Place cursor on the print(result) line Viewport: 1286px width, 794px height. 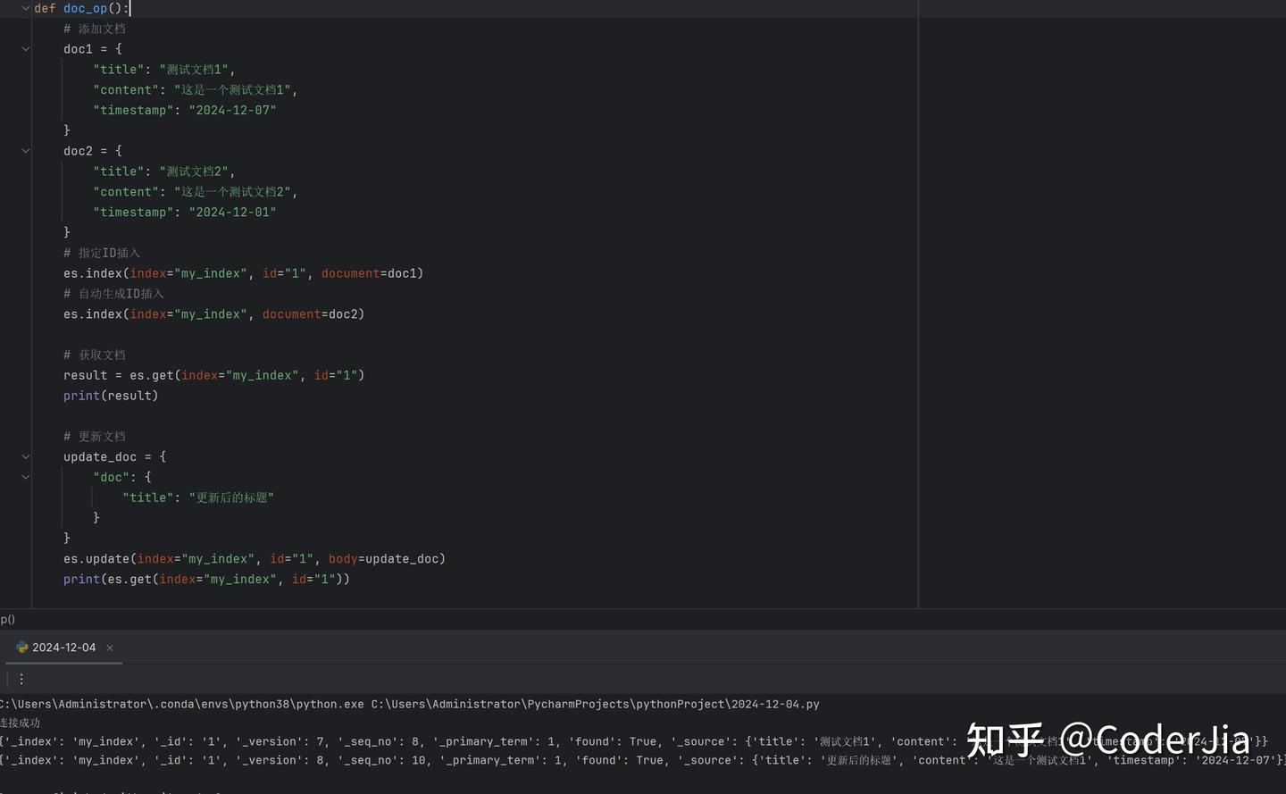[111, 396]
